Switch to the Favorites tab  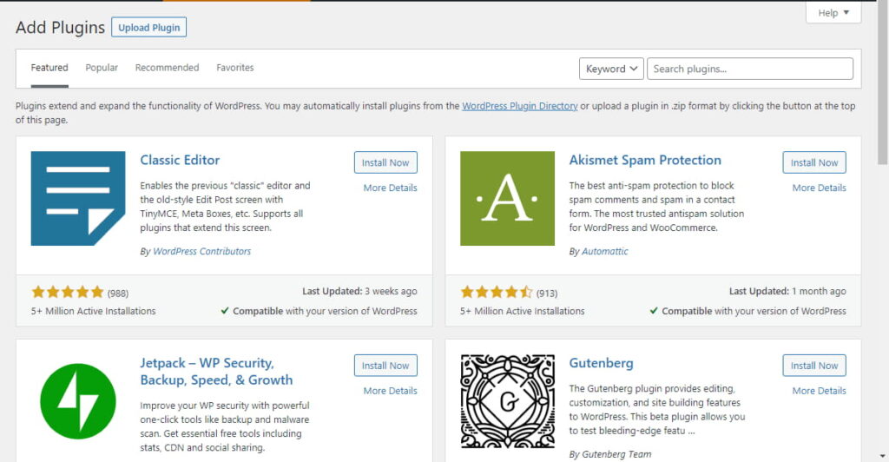[234, 68]
